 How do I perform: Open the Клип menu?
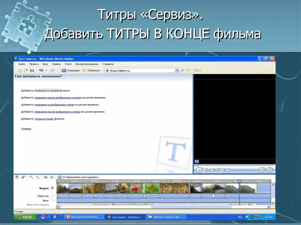[x=68, y=64]
